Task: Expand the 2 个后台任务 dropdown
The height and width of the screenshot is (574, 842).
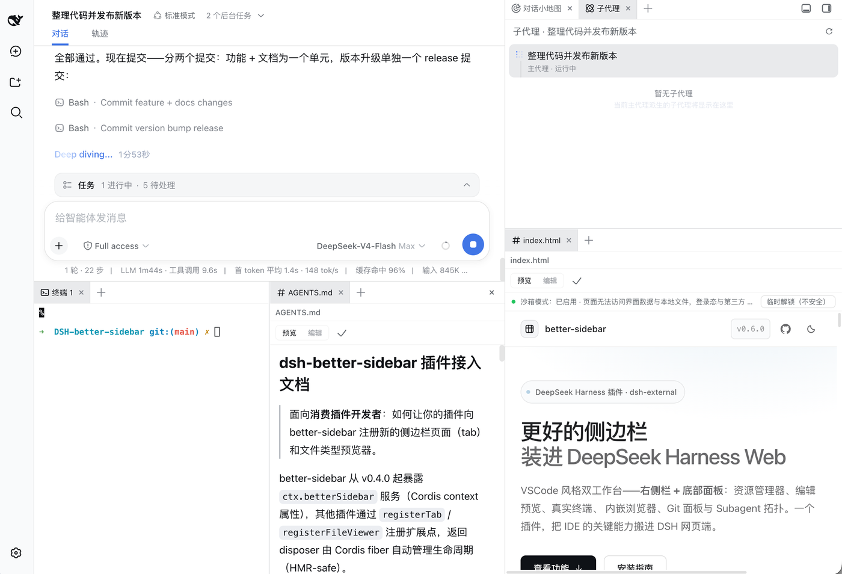Action: pyautogui.click(x=235, y=16)
